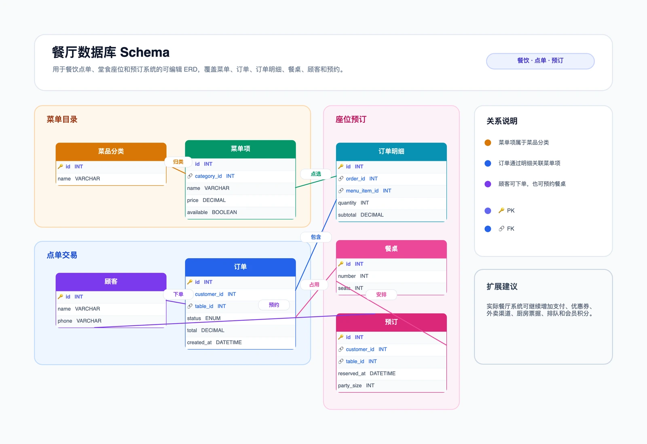Viewport: 647px width, 444px height.
Task: Select the 顾客 table header
Action: tap(111, 282)
